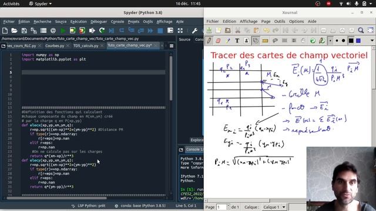
Task: Select the Eraser tool in Xournal
Action: [x=218, y=40]
